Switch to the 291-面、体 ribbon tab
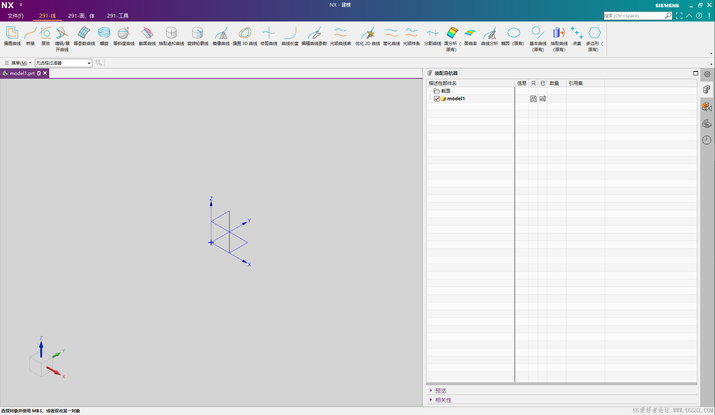715x415 pixels. click(81, 16)
